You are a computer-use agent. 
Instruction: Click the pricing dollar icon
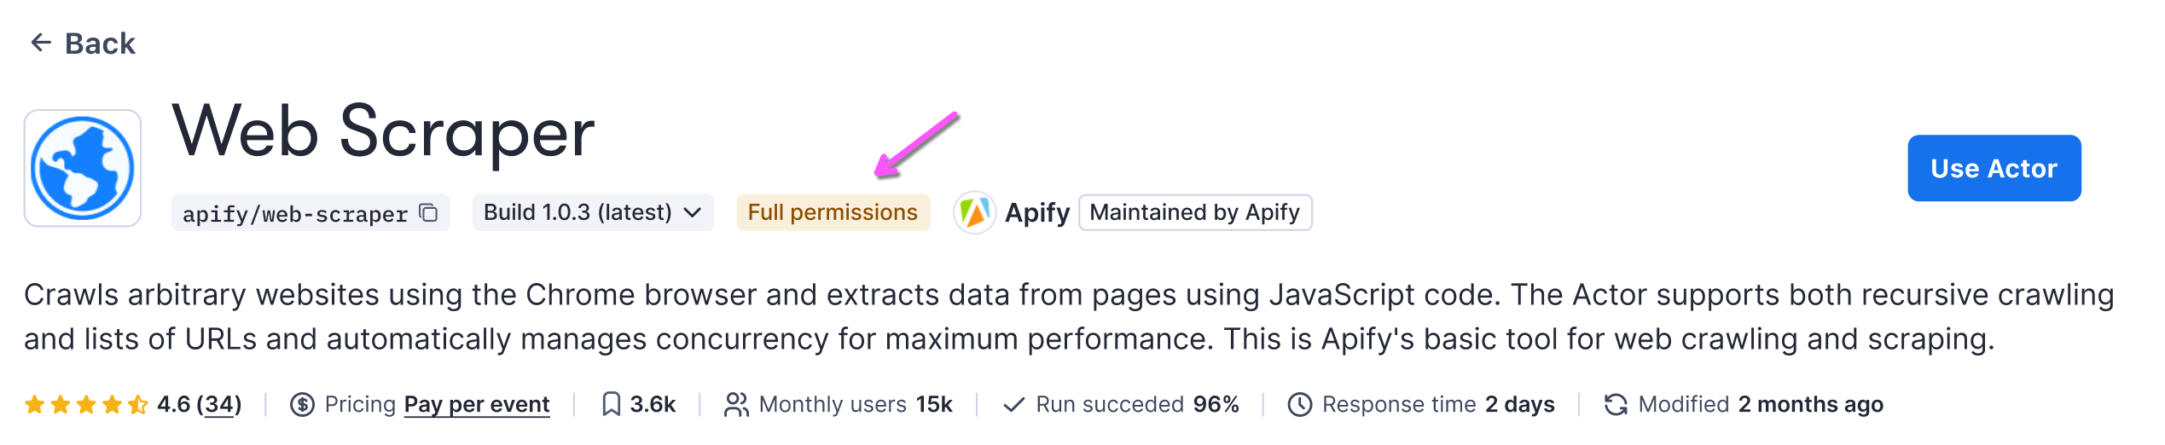[x=302, y=404]
